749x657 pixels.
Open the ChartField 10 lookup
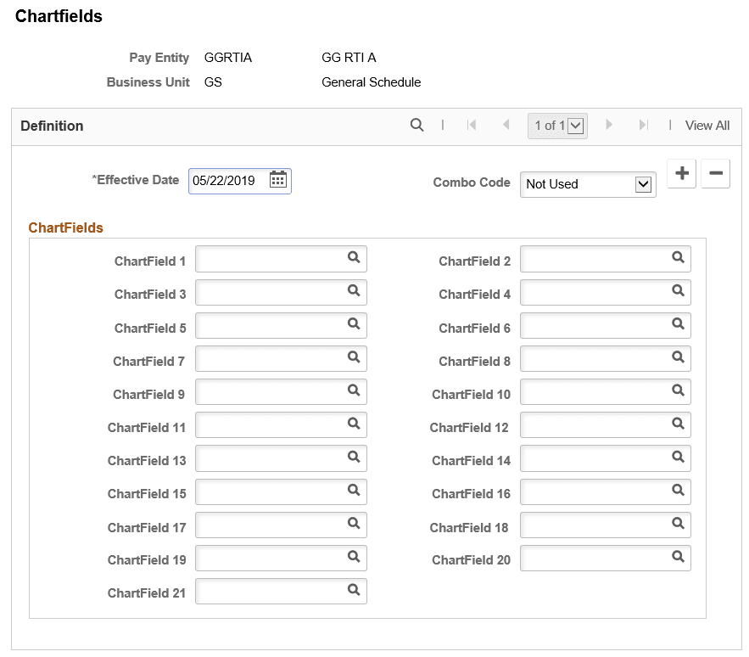point(677,391)
